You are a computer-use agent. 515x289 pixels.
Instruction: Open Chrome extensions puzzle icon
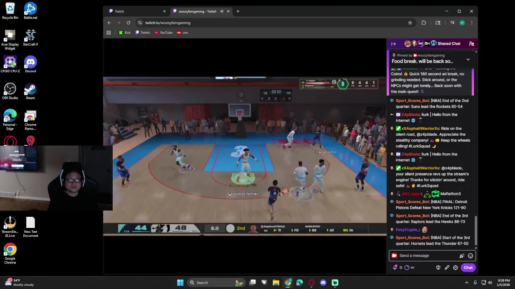[x=424, y=23]
